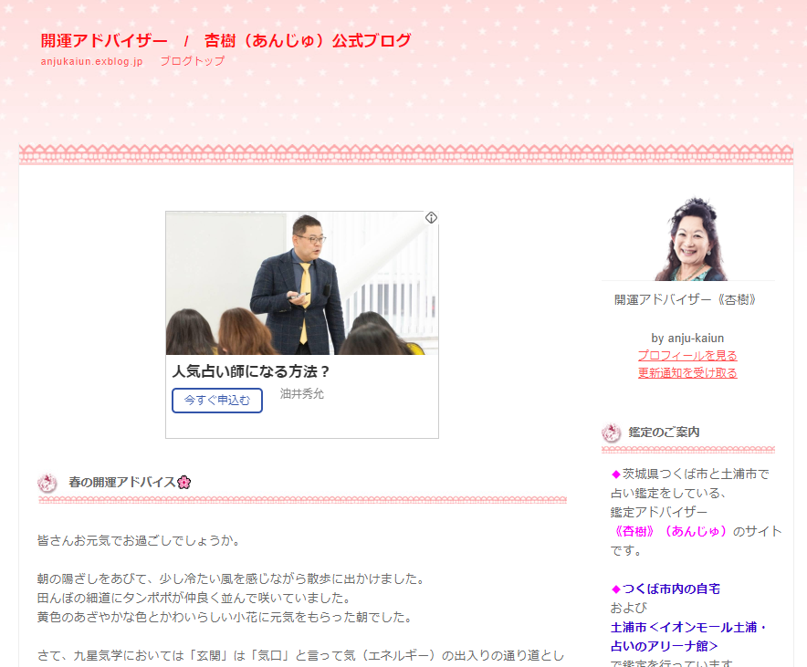Click the つくば市内の自宅 link

671,589
